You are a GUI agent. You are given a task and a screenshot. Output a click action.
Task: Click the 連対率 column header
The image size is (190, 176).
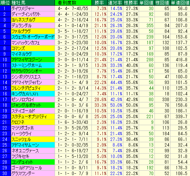115,3
